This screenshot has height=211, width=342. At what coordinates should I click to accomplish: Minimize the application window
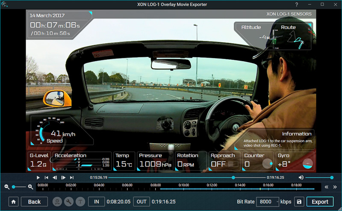click(x=310, y=4)
